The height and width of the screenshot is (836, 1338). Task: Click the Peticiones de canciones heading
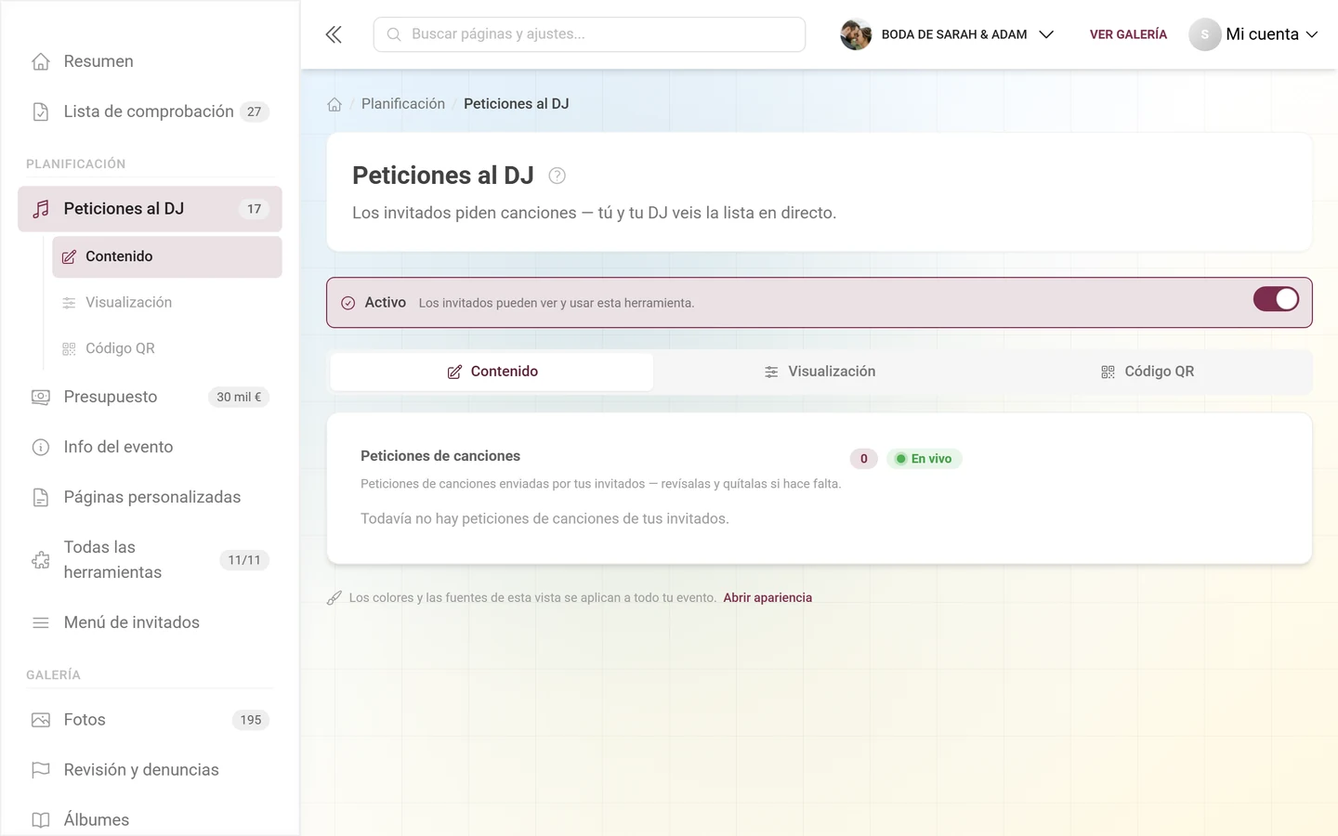(x=440, y=456)
